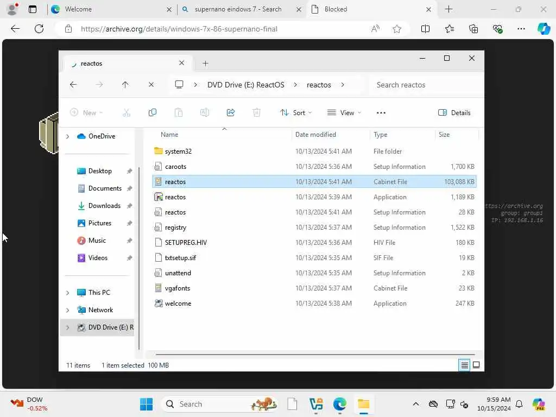556x417 pixels.
Task: Open Edge Browser essentials heart icon
Action: [497, 29]
